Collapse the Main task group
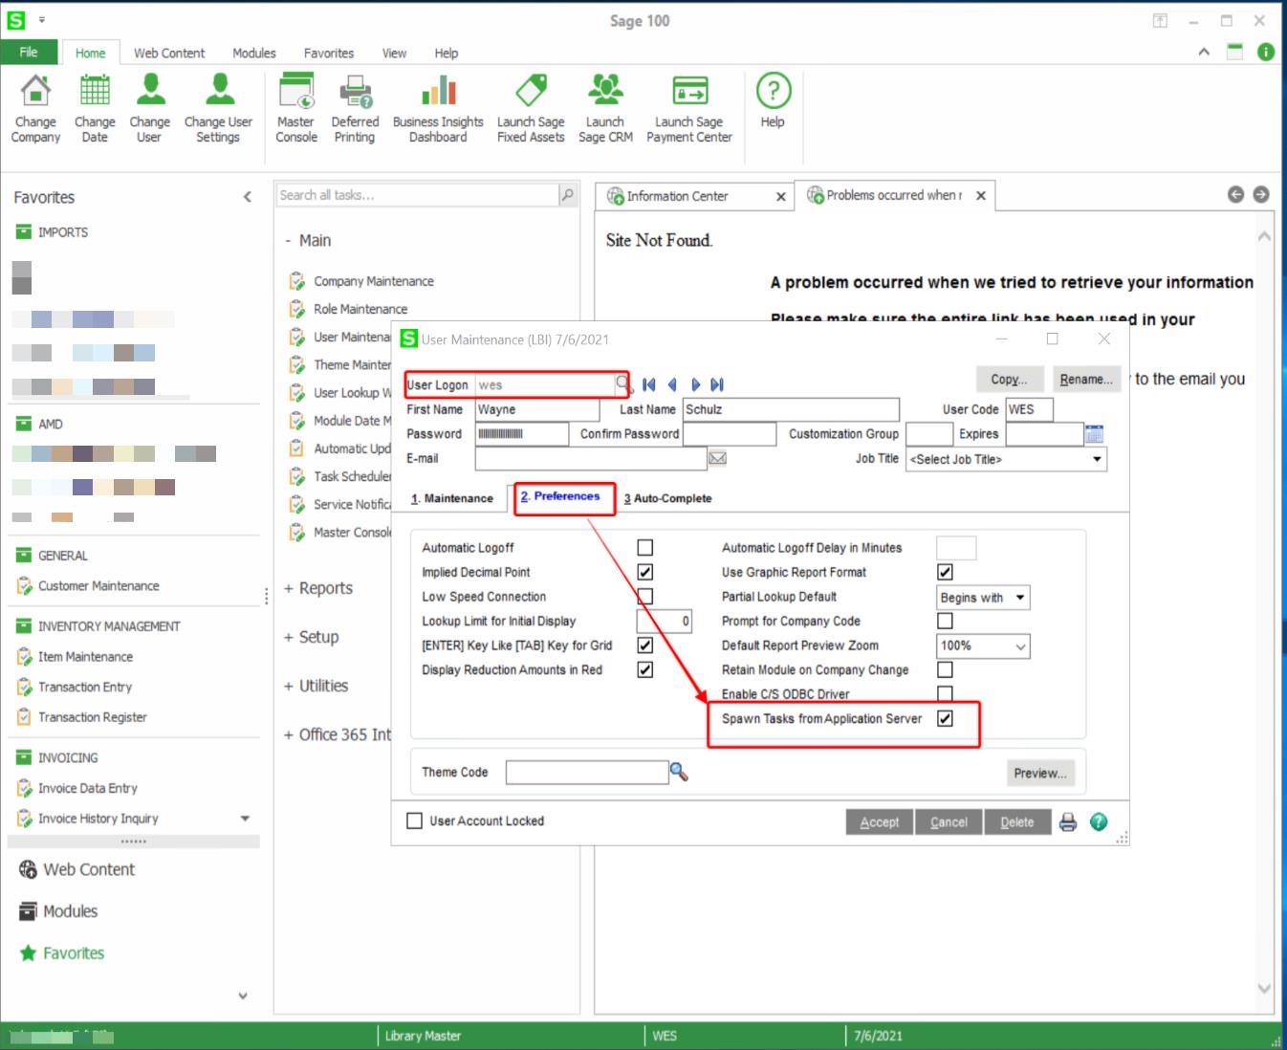Viewport: 1287px width, 1050px height. (288, 241)
